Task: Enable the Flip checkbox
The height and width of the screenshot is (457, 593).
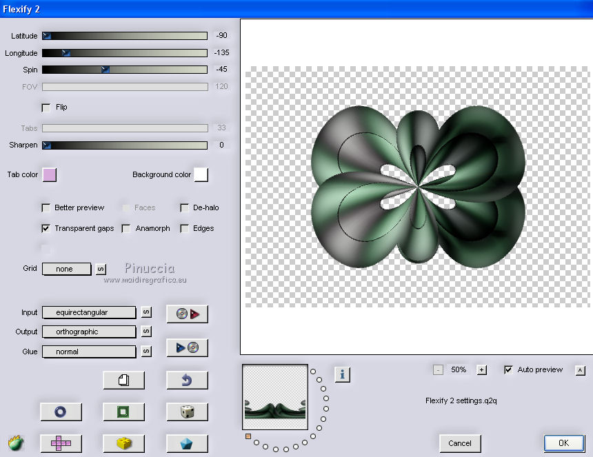Action: pos(46,108)
